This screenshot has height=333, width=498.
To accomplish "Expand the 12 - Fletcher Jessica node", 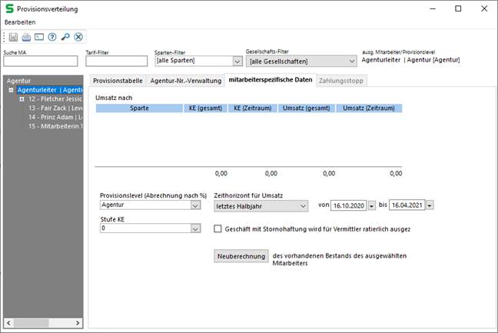I will [22, 99].
